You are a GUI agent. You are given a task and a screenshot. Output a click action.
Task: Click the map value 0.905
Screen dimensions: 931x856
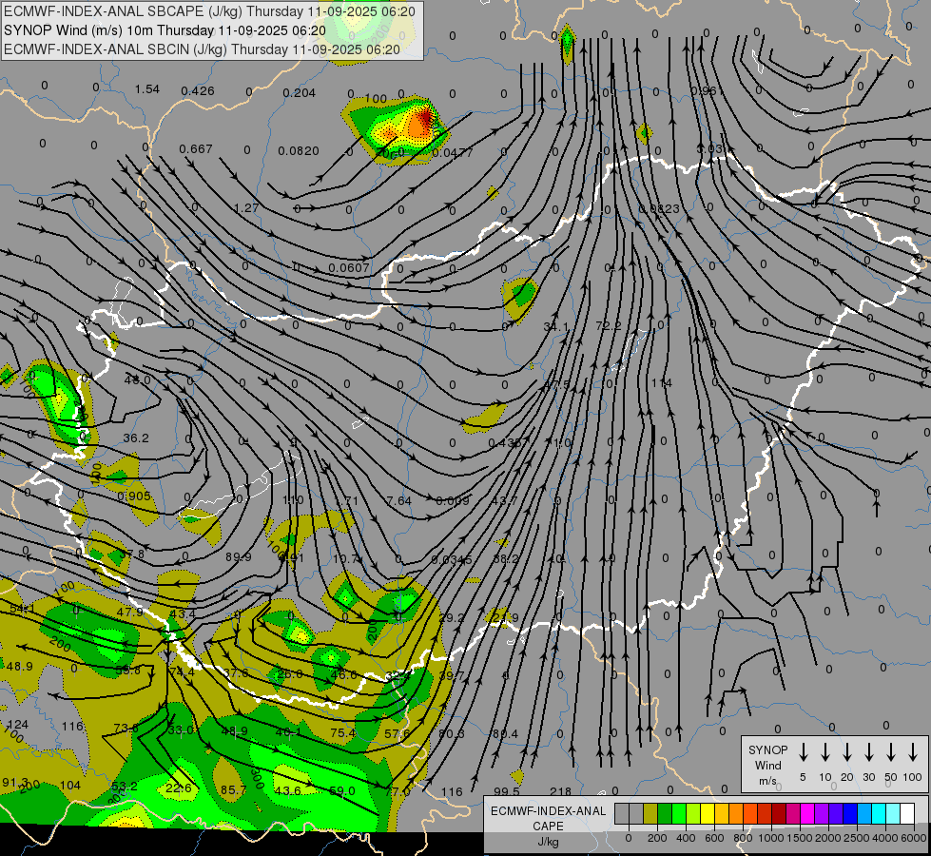coord(133,496)
